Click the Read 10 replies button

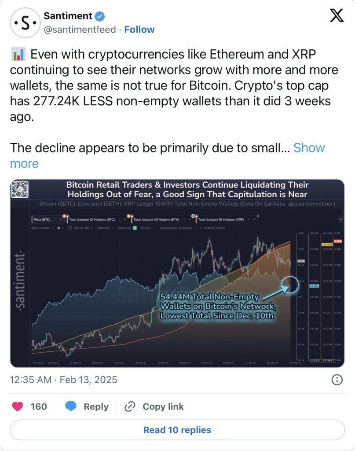177,430
